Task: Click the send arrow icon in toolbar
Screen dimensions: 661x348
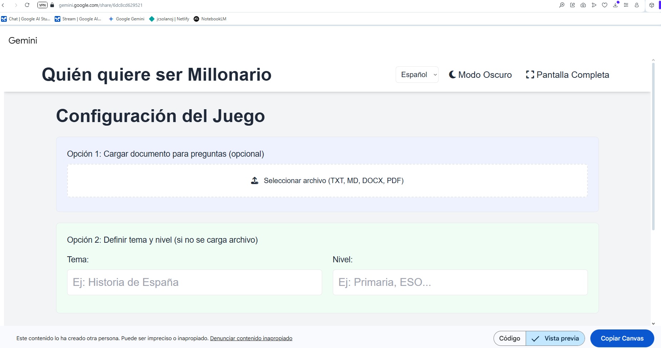Action: point(594,5)
